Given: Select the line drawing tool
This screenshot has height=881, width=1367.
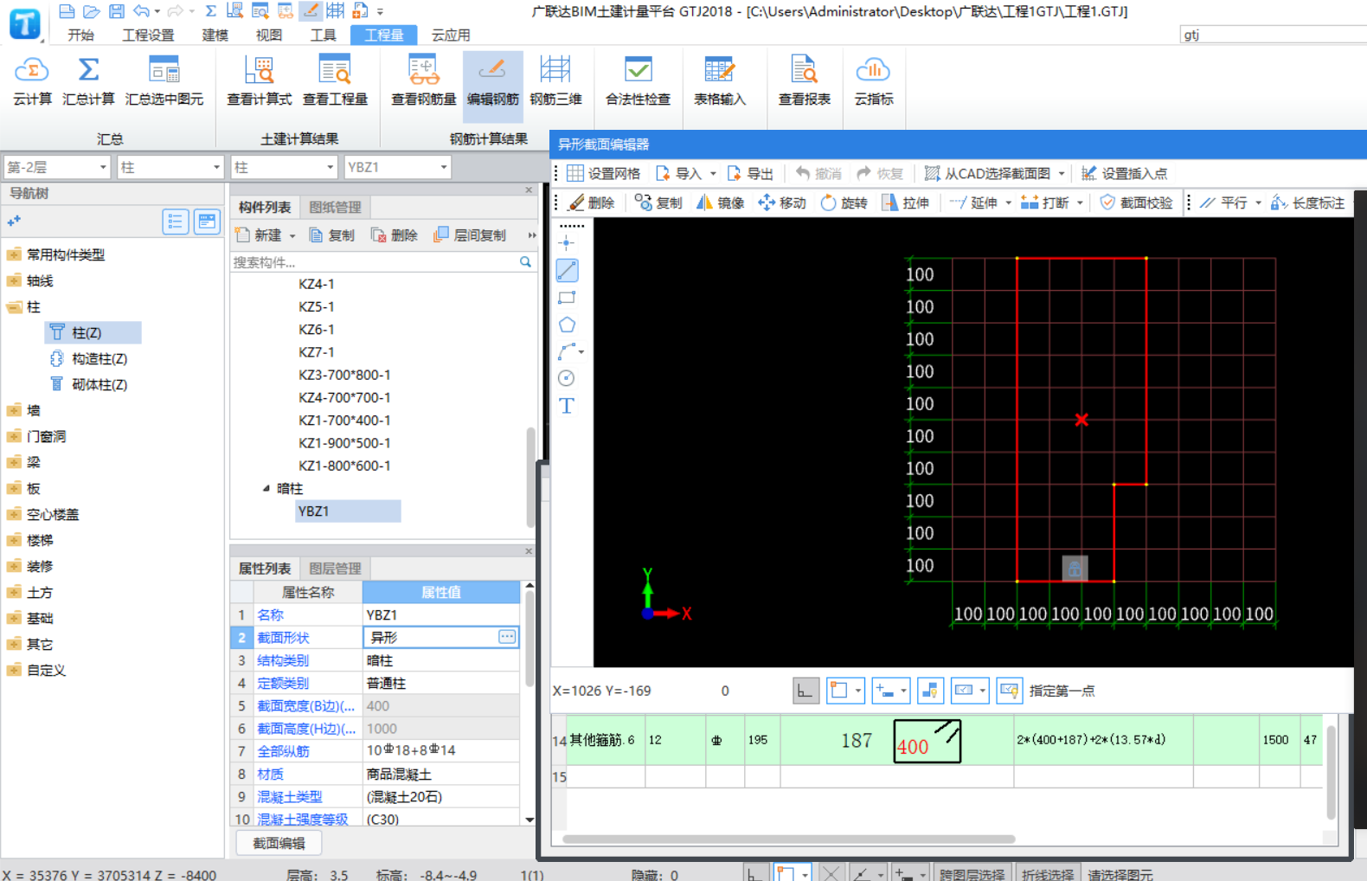Looking at the screenshot, I should 567,271.
